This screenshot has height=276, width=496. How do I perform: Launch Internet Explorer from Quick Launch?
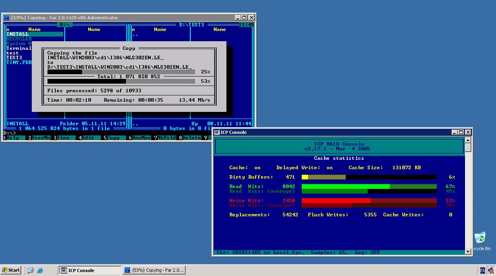pos(40,270)
